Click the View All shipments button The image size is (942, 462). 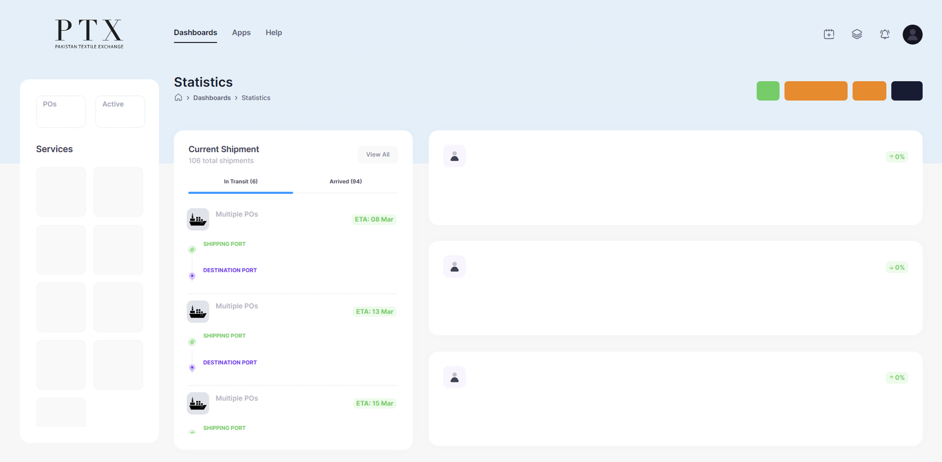[x=377, y=155]
